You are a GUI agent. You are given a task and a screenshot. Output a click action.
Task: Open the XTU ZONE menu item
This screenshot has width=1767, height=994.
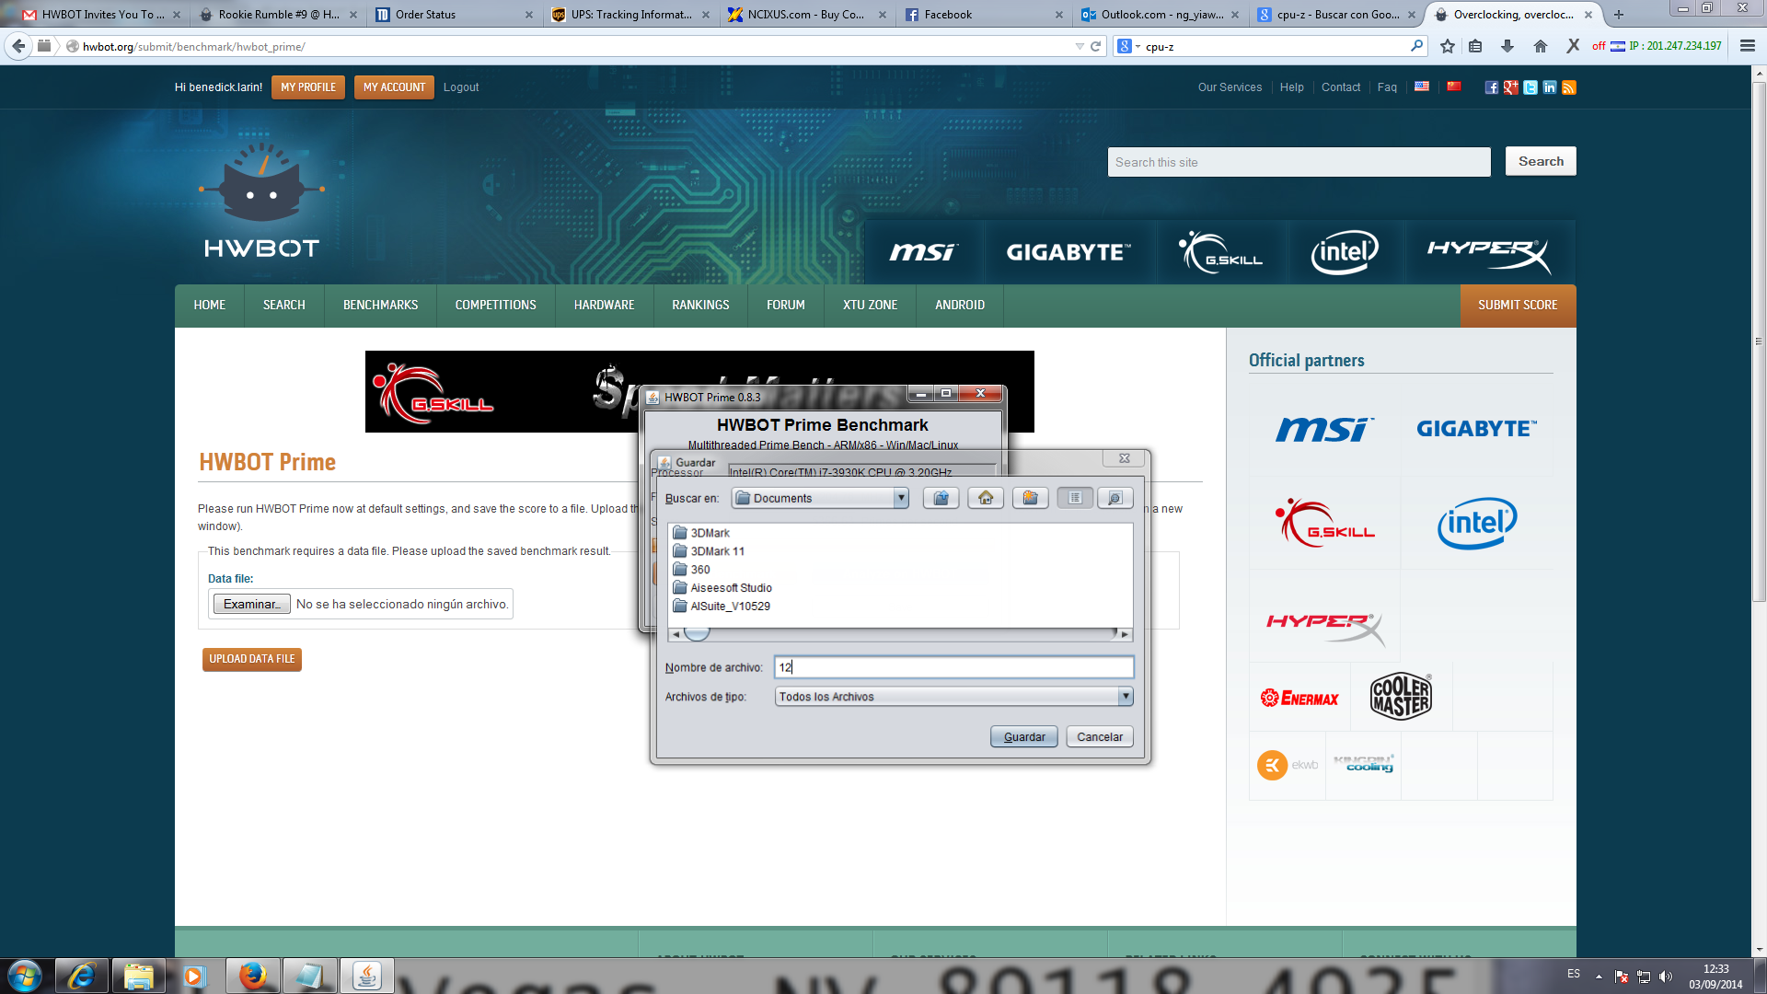[x=870, y=306]
